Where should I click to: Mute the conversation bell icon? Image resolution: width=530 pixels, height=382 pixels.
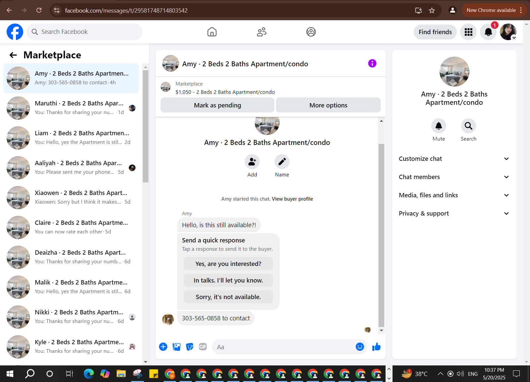click(439, 126)
